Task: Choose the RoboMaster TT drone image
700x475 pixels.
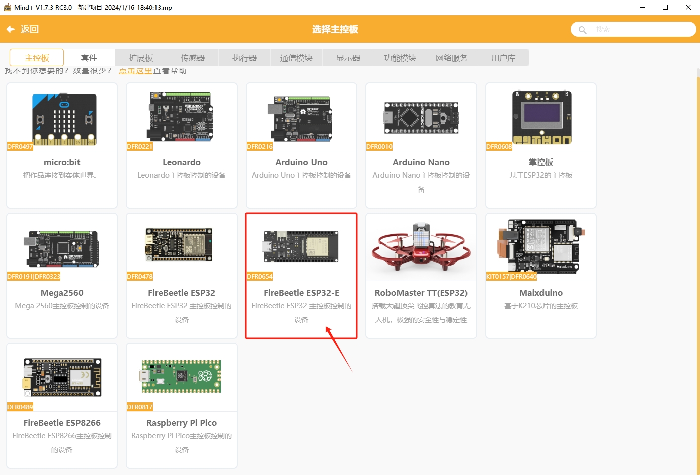Action: click(x=421, y=246)
